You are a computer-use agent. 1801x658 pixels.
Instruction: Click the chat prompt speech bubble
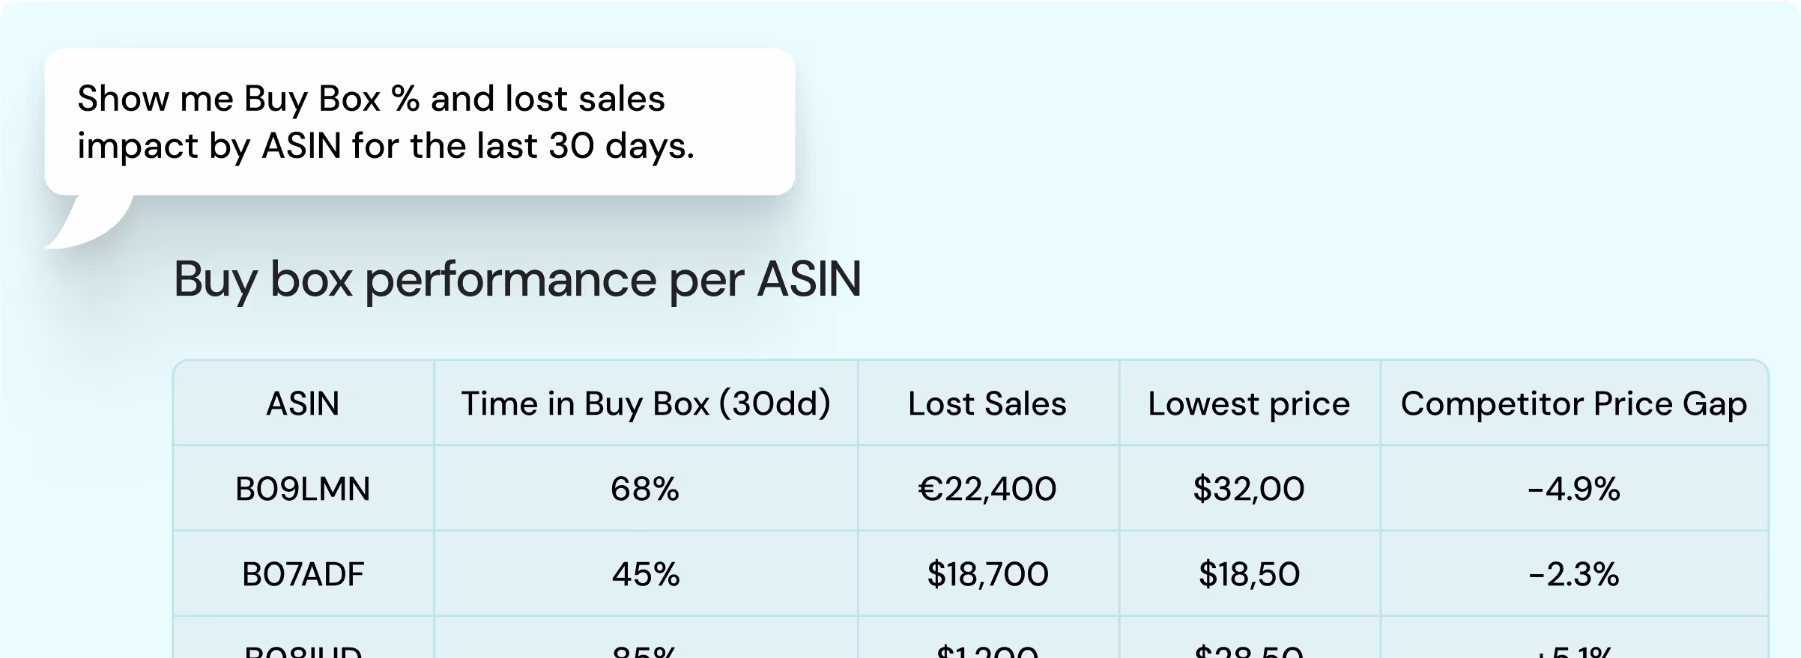(420, 122)
